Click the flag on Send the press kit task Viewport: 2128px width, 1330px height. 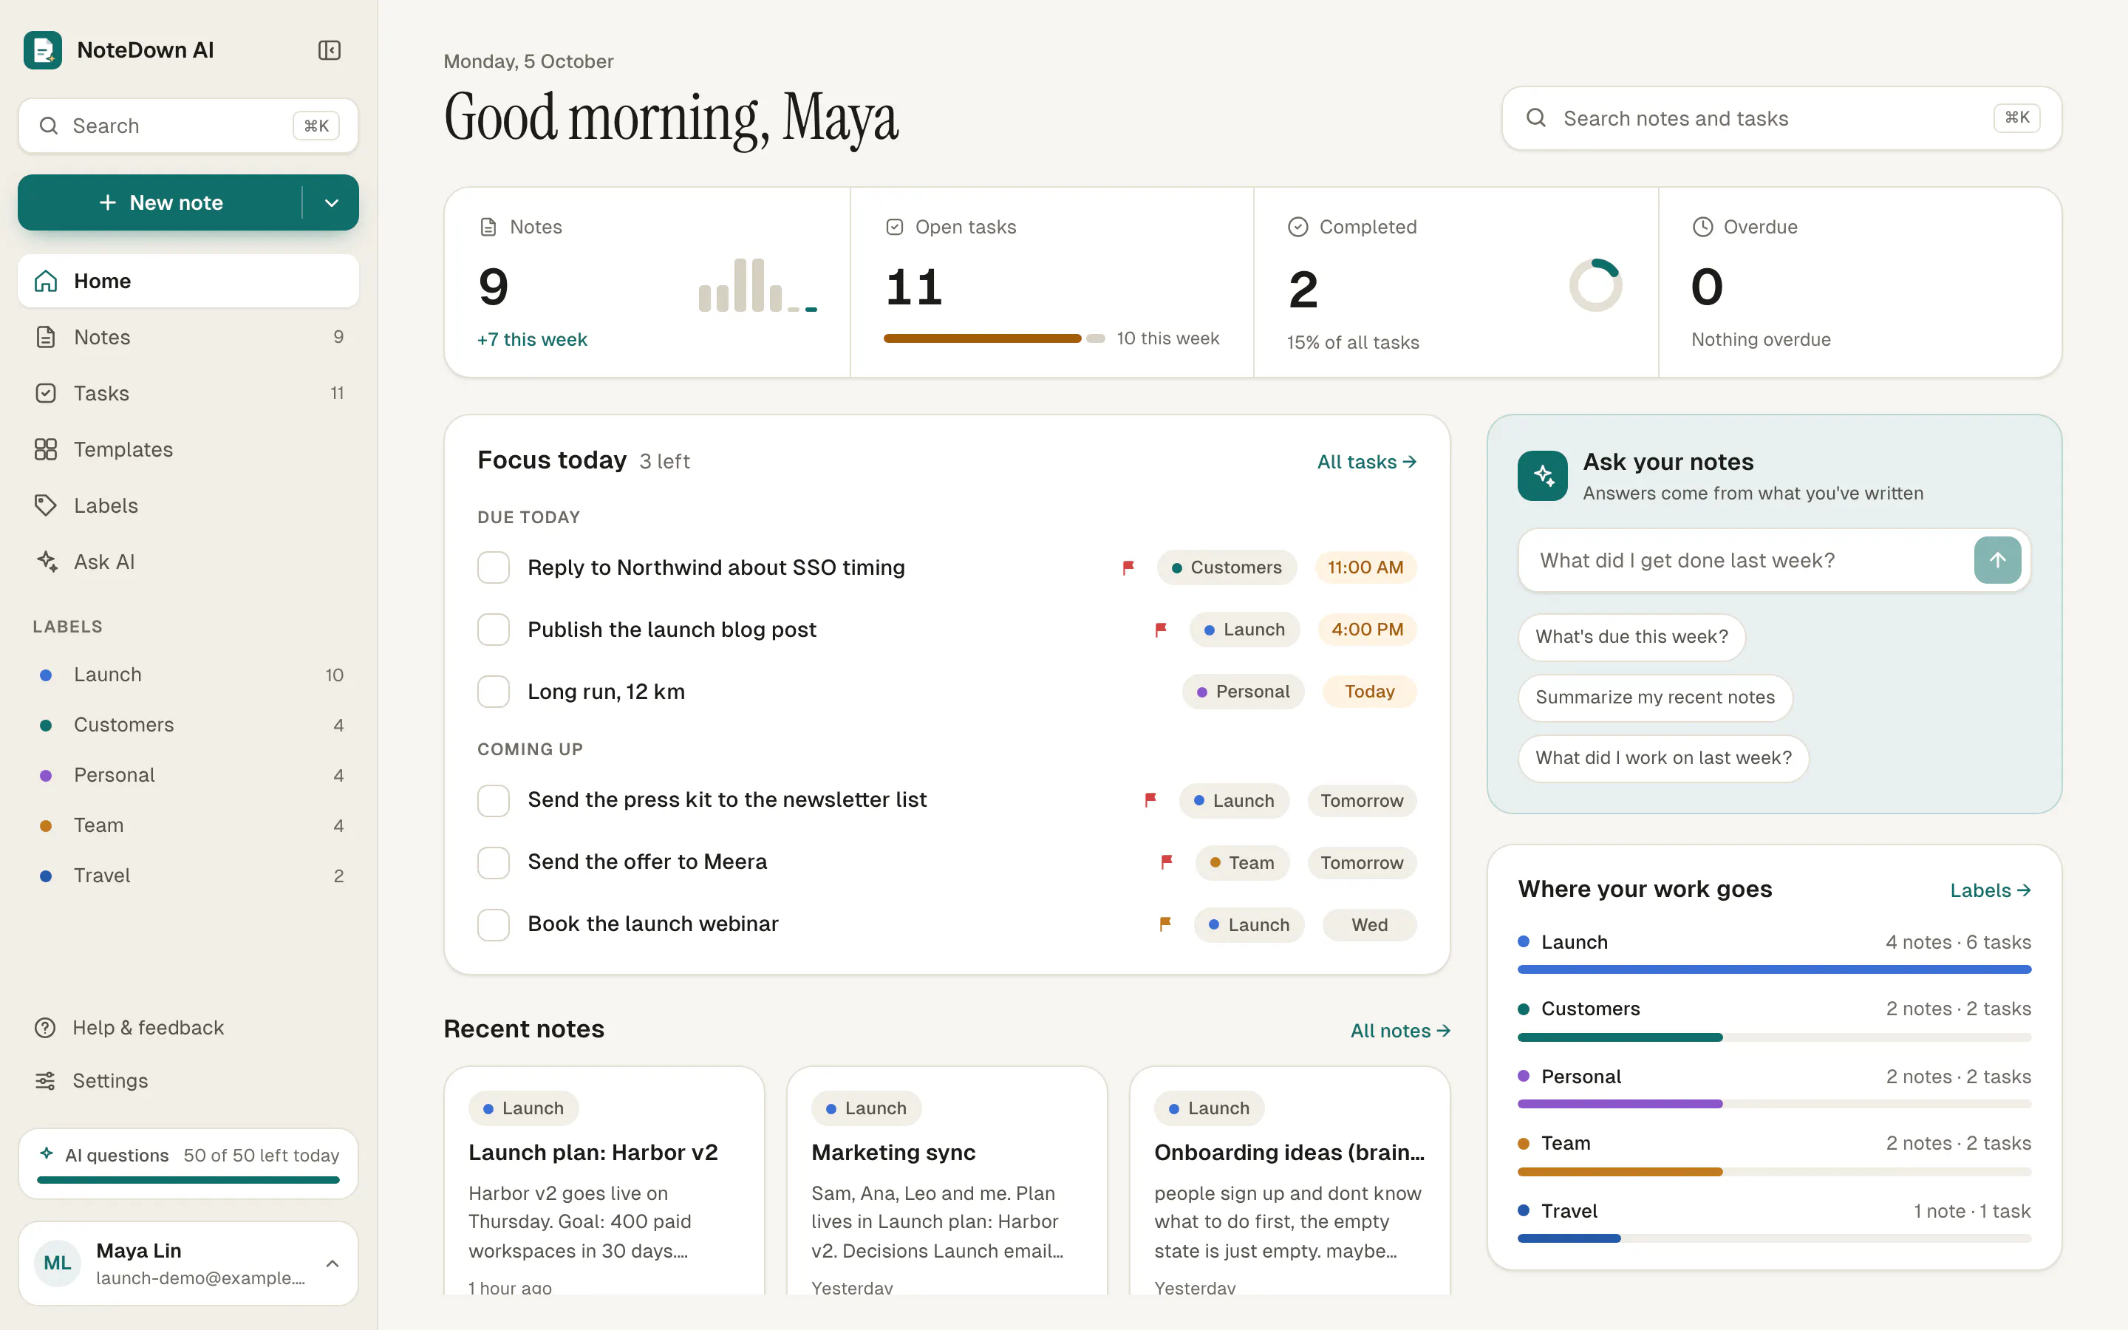click(x=1150, y=799)
